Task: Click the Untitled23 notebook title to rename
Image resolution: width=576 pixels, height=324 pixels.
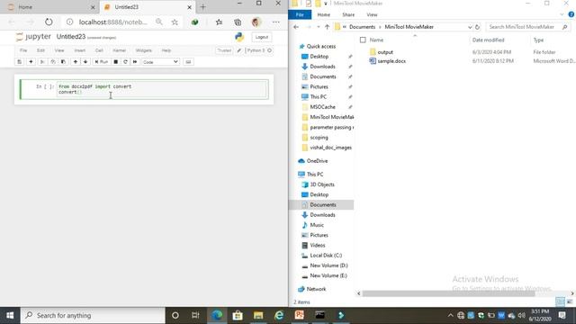Action: (71, 37)
